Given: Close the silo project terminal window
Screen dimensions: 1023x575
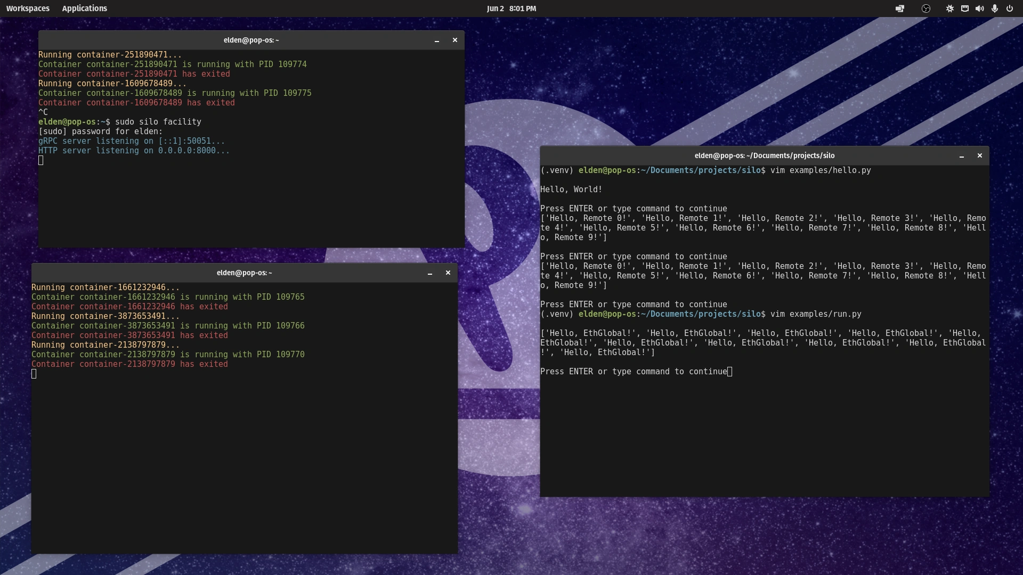Looking at the screenshot, I should click(979, 155).
